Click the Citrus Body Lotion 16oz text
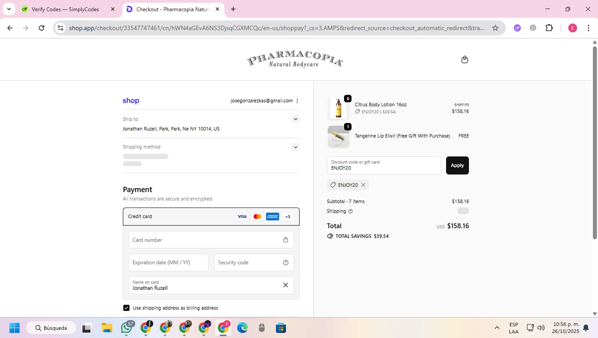 pos(381,105)
